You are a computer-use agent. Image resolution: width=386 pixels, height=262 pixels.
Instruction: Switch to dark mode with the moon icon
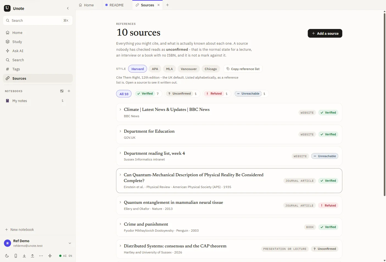tap(7, 256)
